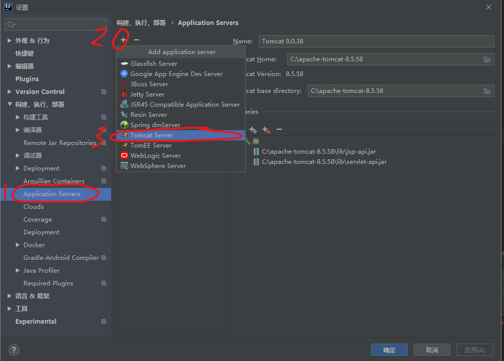Click the 应用(A) button

point(475,350)
